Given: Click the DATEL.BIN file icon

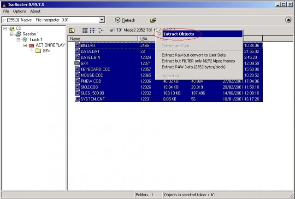Looking at the screenshot, I should (x=77, y=57).
